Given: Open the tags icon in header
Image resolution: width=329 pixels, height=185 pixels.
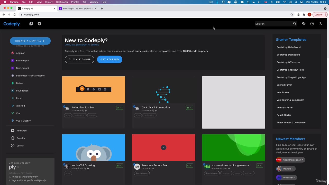Looking at the screenshot, I should click(304, 24).
